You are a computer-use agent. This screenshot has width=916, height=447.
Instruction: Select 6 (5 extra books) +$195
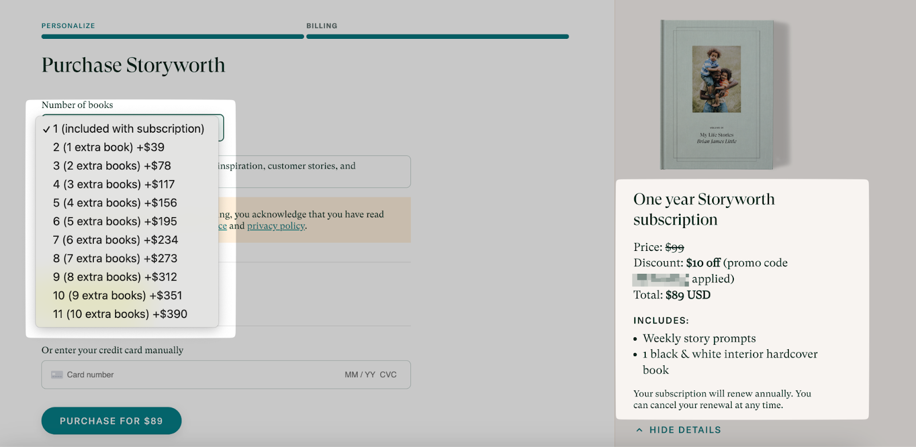[115, 221]
